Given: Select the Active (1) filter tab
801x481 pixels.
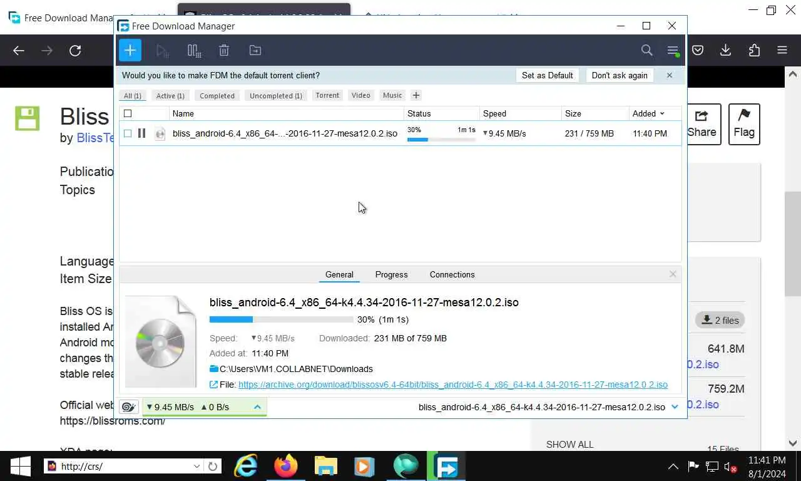Looking at the screenshot, I should [x=170, y=96].
